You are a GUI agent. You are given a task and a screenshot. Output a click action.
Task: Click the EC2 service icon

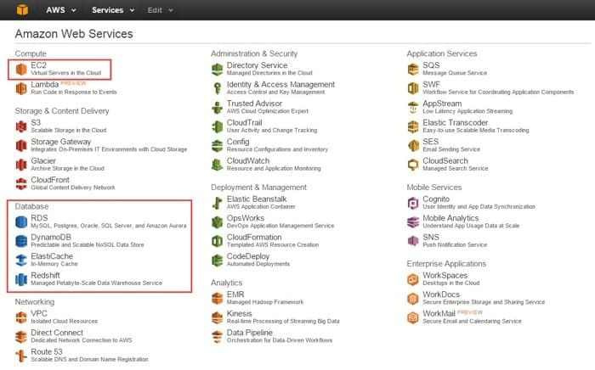click(21, 70)
